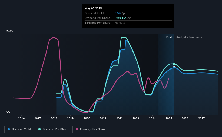Click the Analysts Forecasts label
This screenshot has height=137, width=222.
(189, 37)
